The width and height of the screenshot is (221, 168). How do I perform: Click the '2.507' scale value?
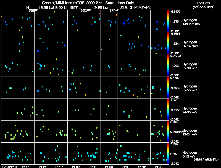click(x=174, y=154)
